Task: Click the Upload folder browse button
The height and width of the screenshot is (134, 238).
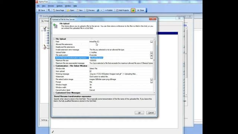Action: coord(151,52)
